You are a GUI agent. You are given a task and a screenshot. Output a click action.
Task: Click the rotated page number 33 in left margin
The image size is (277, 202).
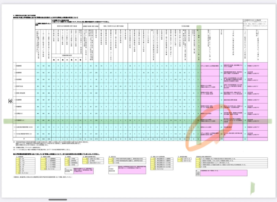(10, 101)
